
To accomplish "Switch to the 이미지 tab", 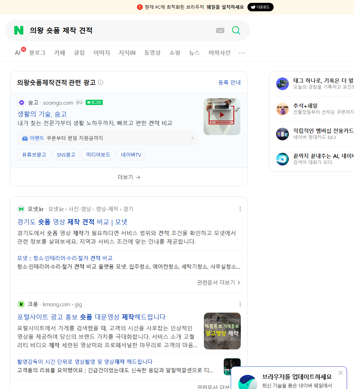I will click(102, 53).
